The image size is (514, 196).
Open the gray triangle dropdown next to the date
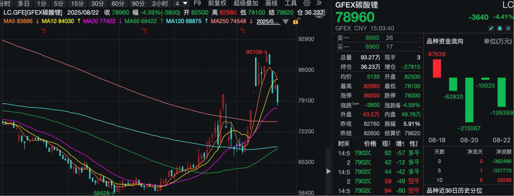[286, 21]
